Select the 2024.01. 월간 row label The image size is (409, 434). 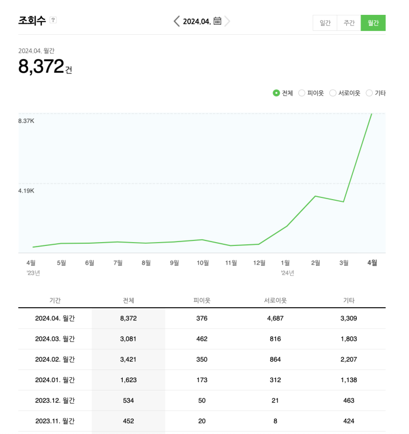tap(55, 380)
